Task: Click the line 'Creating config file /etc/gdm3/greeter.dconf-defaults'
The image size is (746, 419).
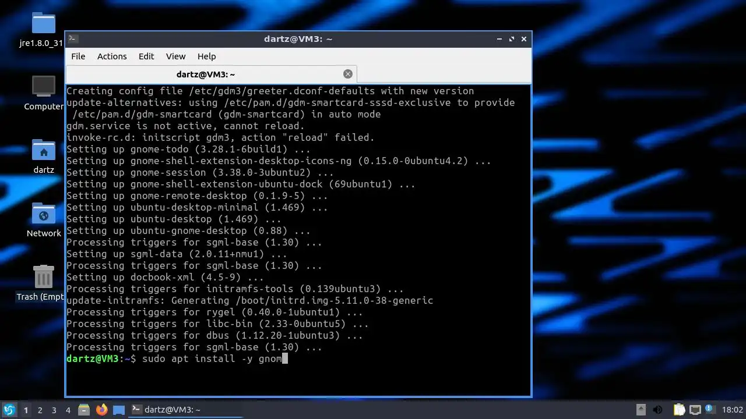Action: coord(270,91)
